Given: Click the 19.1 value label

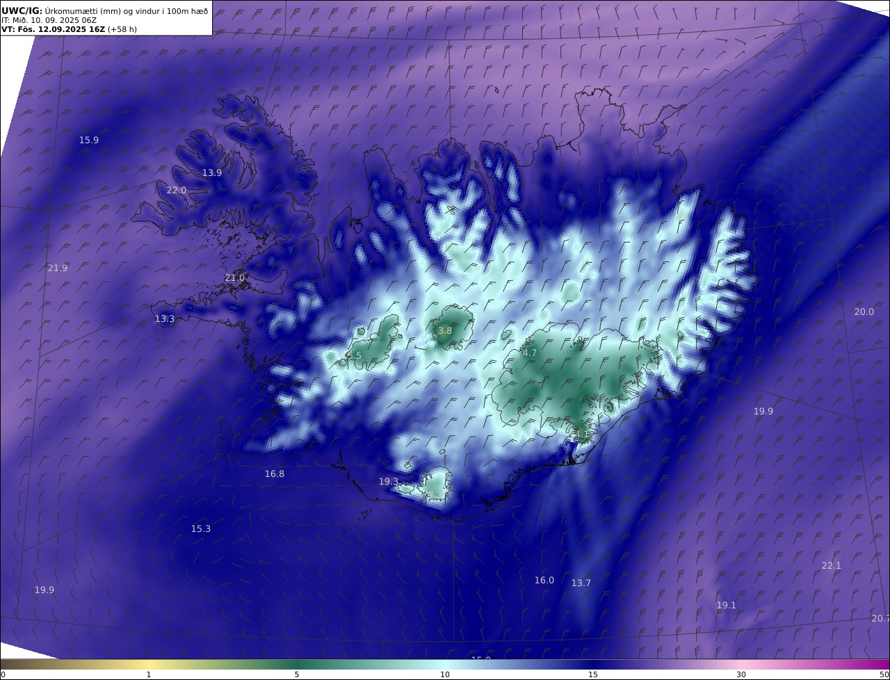Looking at the screenshot, I should point(726,605).
